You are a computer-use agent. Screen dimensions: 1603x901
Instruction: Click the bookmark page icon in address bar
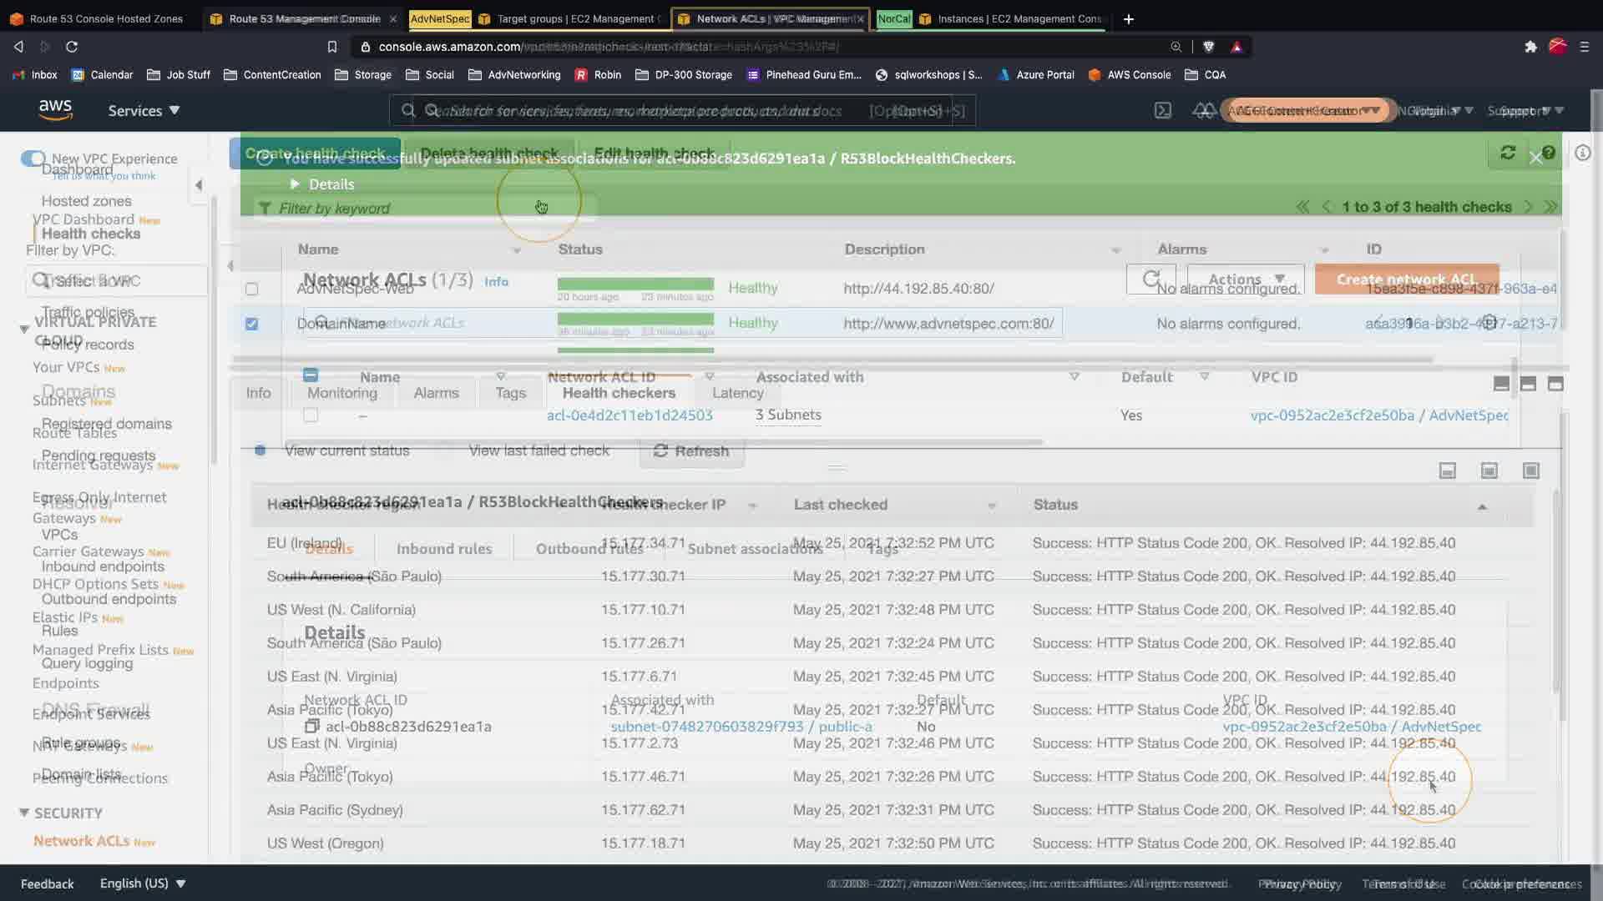click(x=332, y=47)
